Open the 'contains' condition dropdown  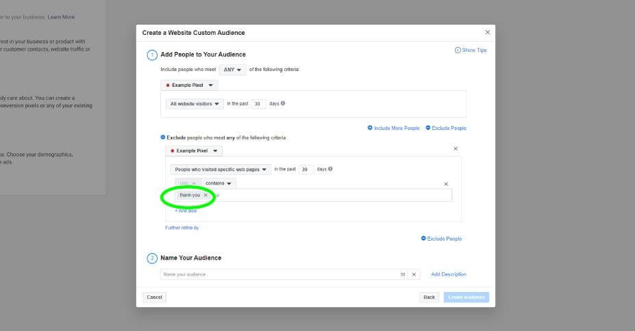[x=219, y=183]
